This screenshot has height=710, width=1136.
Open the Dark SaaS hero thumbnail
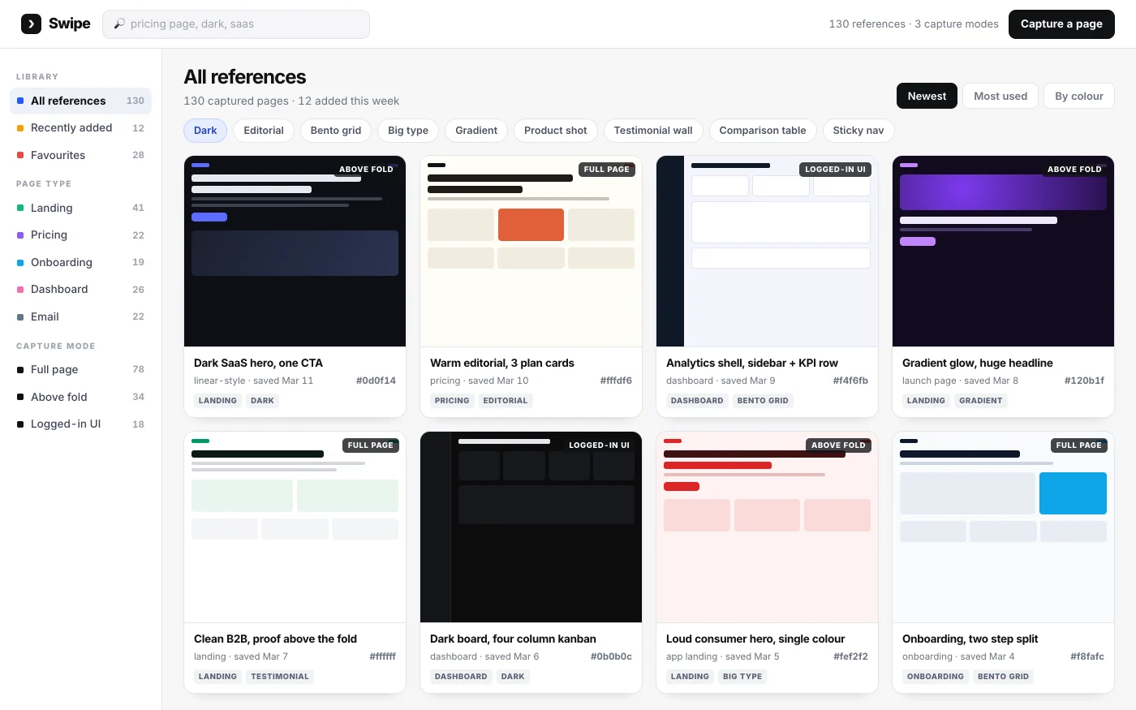(295, 252)
